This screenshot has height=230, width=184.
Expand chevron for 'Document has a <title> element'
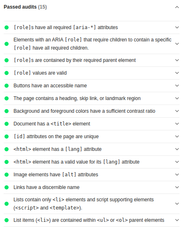coord(177,124)
